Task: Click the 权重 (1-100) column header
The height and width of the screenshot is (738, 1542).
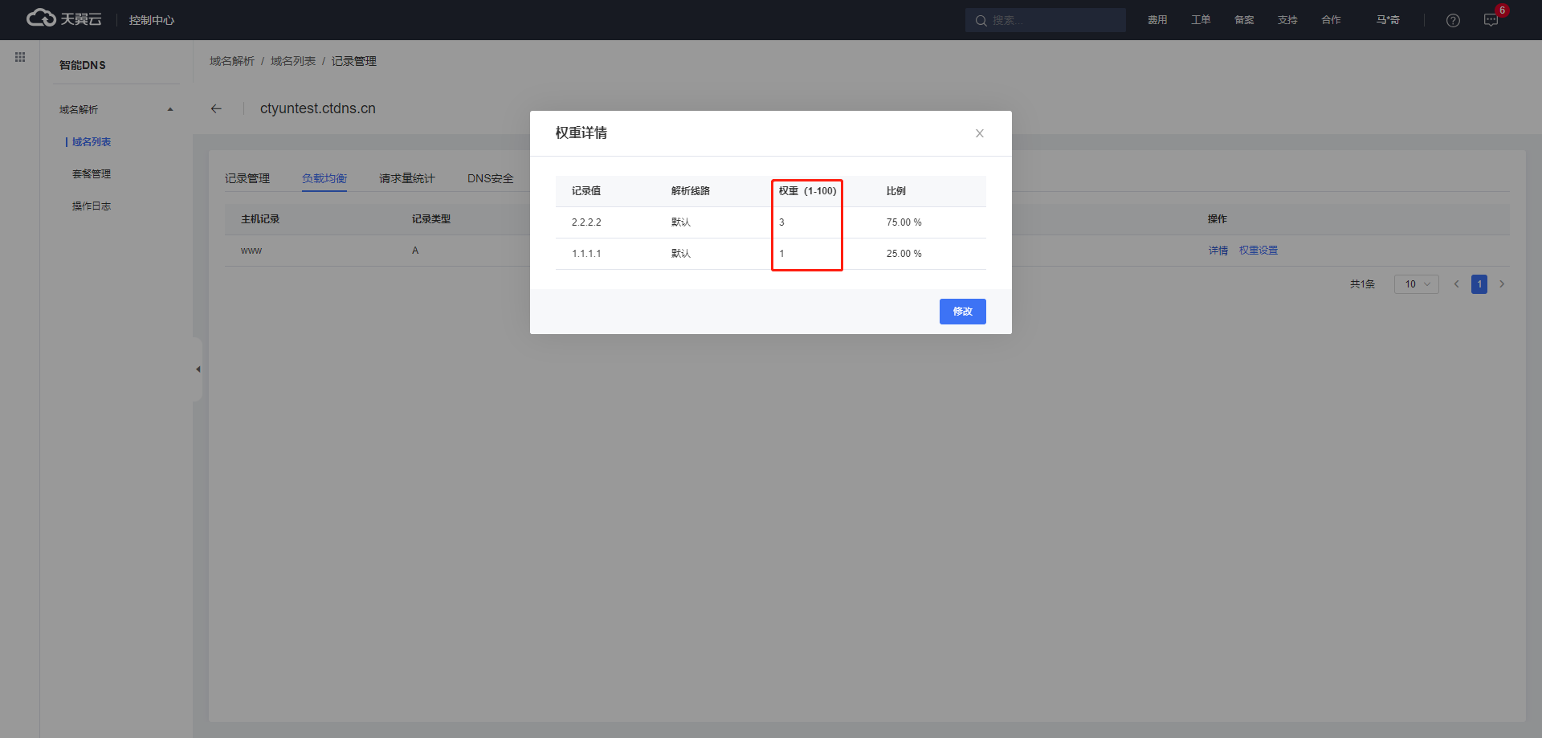Action: [x=807, y=191]
